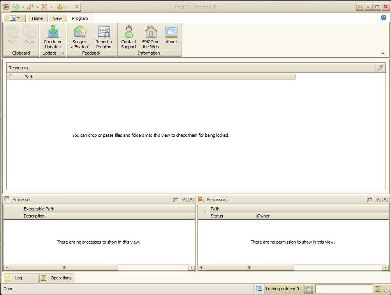Screen dimensions: 391x295
Task: Click the padlock unlock icon in quick toolbar
Action: click(x=30, y=7)
